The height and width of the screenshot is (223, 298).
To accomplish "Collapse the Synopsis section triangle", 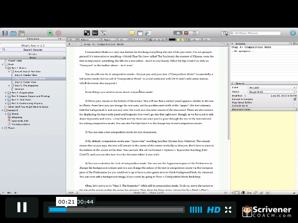I will pos(232,44).
